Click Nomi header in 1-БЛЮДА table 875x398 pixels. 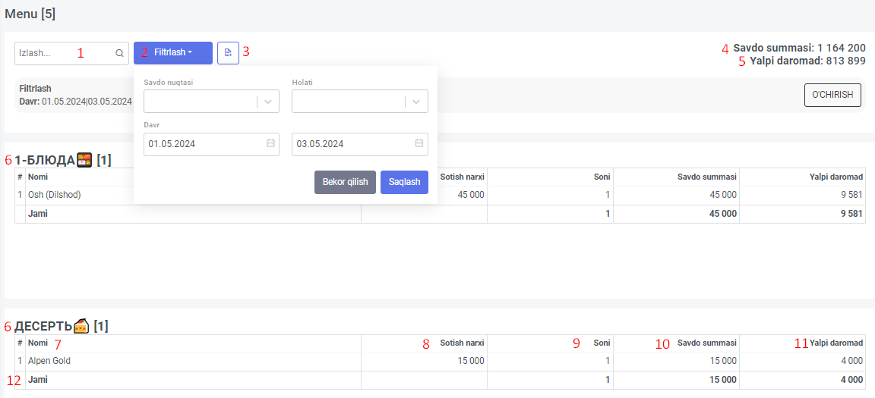pos(38,177)
